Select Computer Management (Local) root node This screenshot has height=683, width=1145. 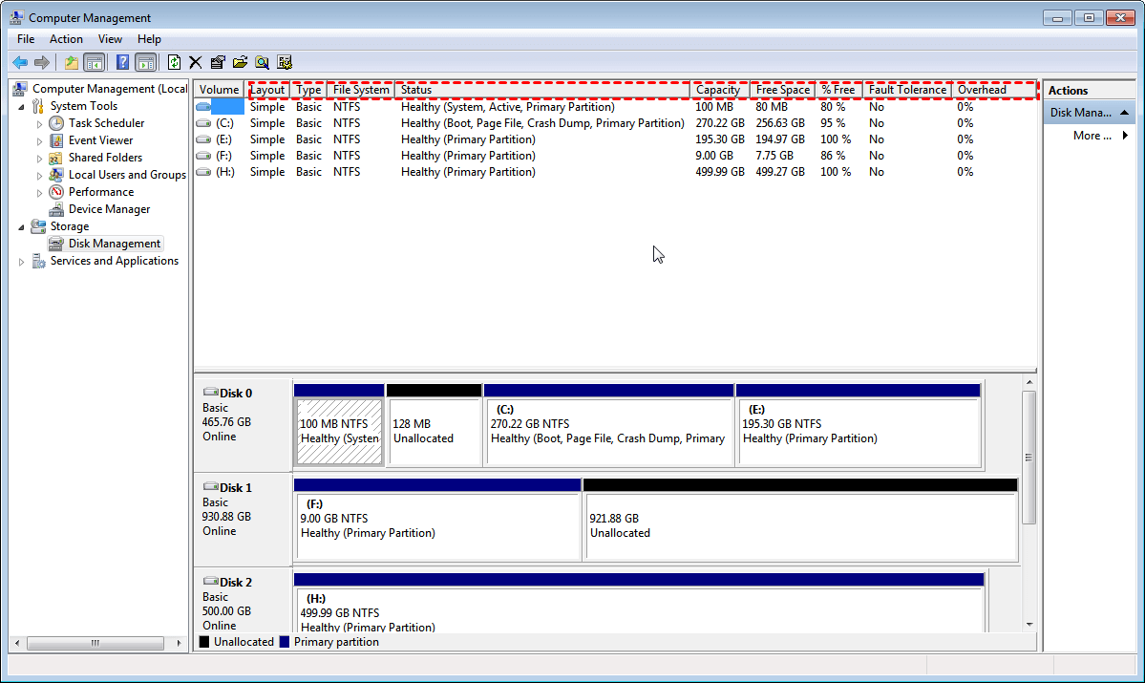pos(110,89)
